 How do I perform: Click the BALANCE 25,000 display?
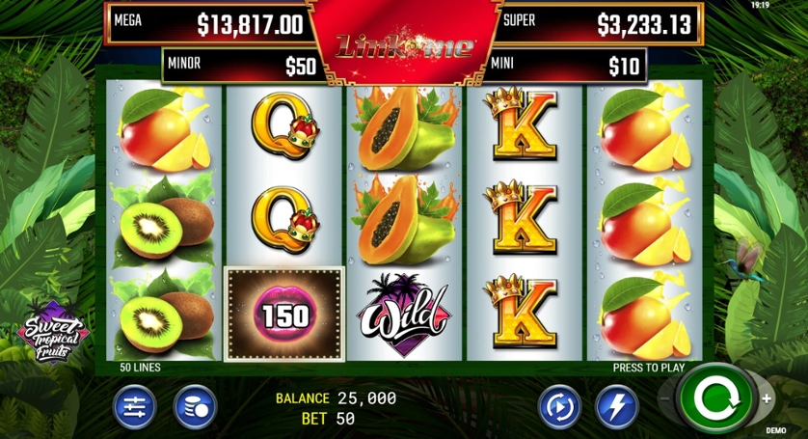tap(336, 398)
